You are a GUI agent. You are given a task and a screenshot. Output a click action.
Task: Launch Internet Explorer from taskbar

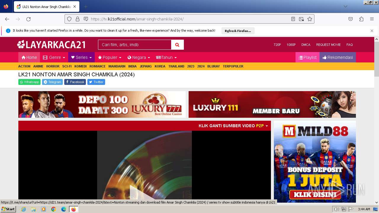point(23,209)
